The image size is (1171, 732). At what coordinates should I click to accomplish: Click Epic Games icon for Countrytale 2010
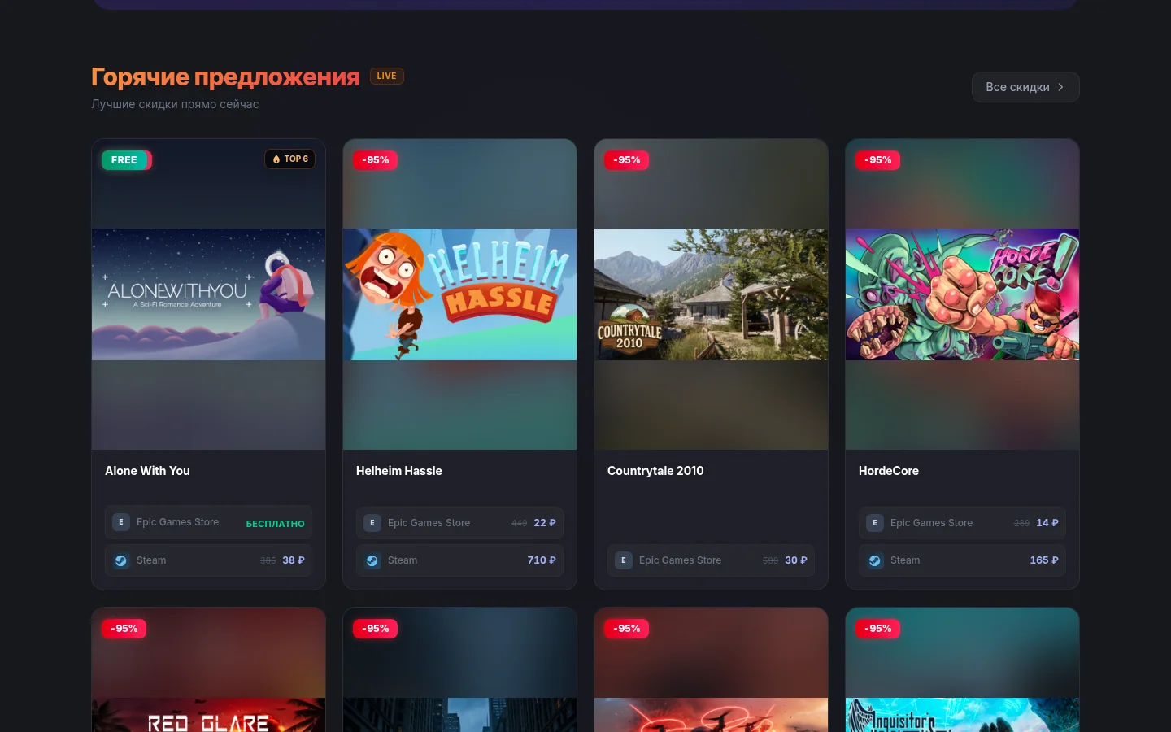[x=624, y=560]
